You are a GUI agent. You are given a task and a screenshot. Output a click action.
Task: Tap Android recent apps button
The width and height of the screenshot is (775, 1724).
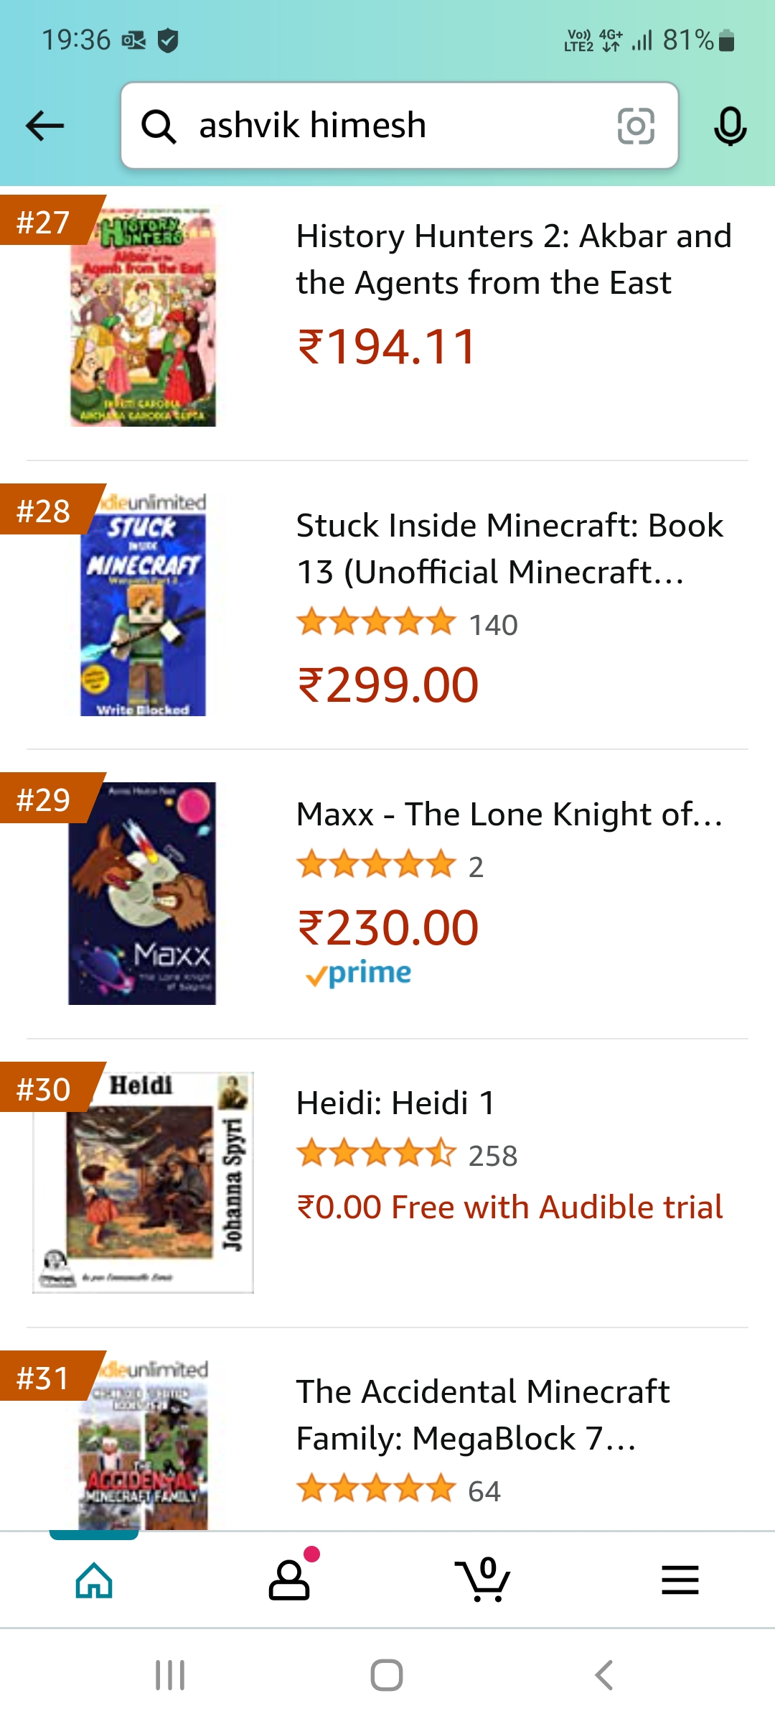(170, 1675)
